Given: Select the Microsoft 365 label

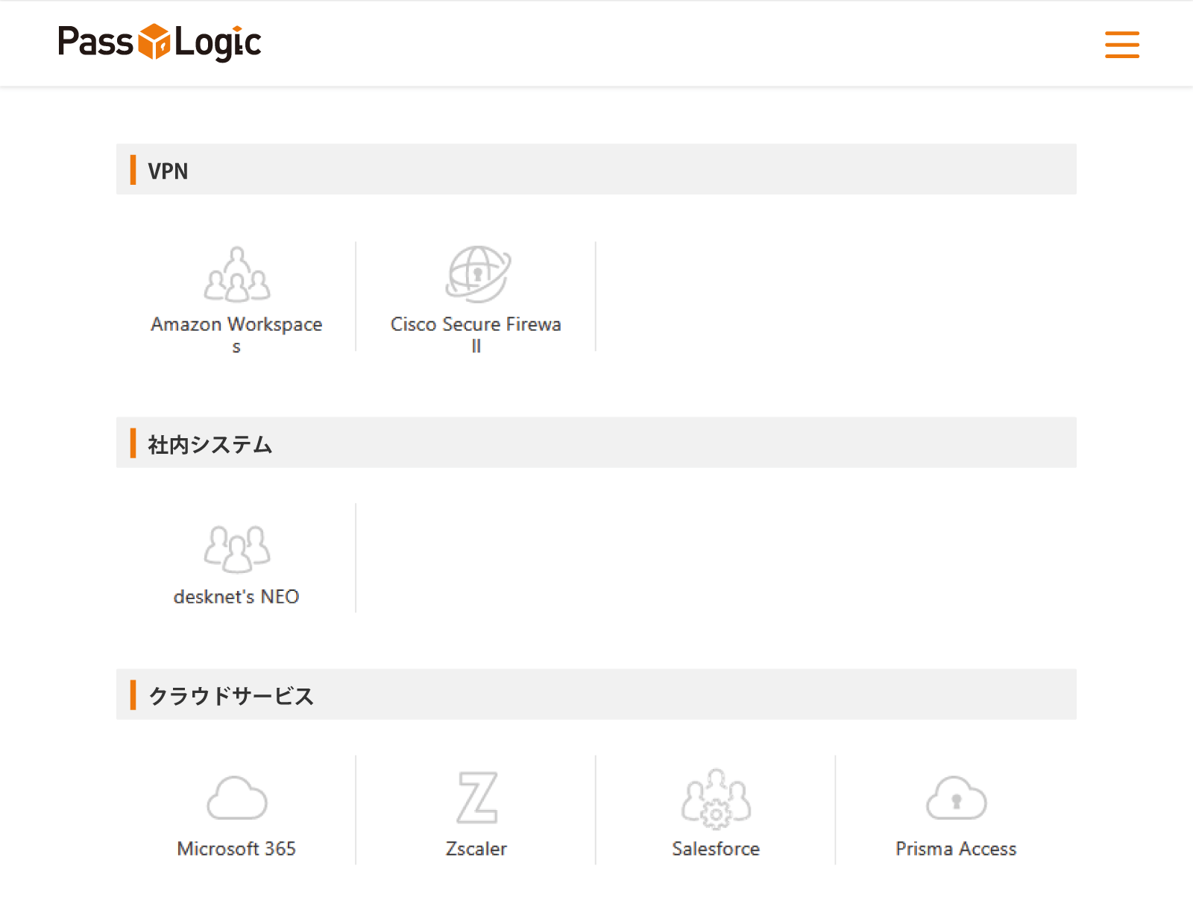Looking at the screenshot, I should point(236,849).
